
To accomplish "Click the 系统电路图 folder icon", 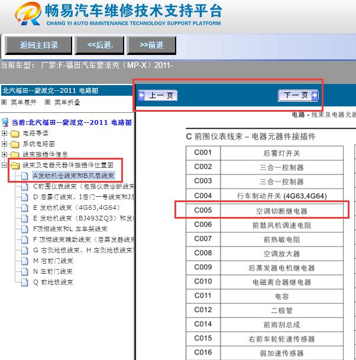I will (x=15, y=144).
